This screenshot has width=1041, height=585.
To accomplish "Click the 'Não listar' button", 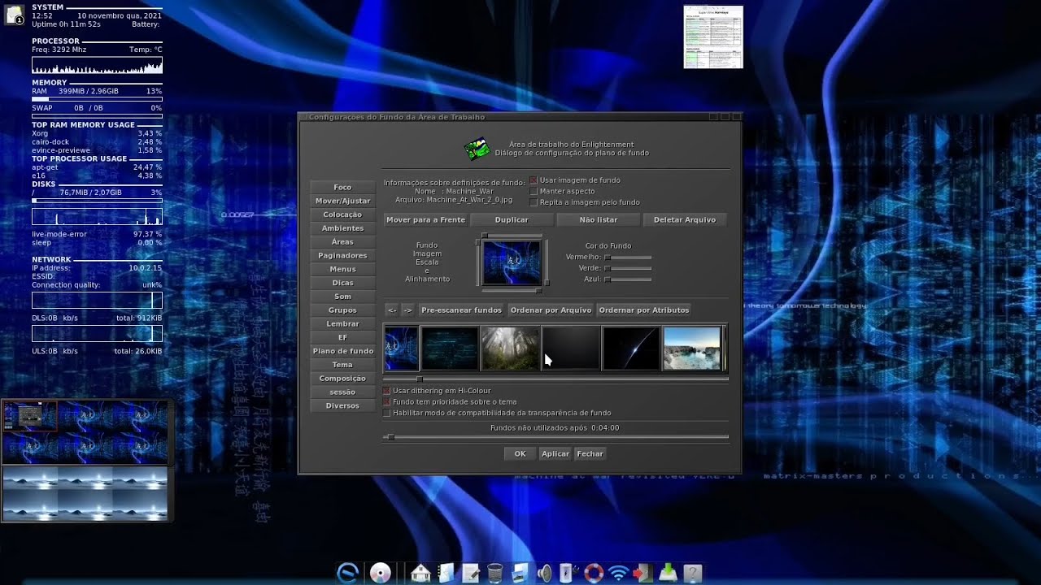I will coord(599,219).
